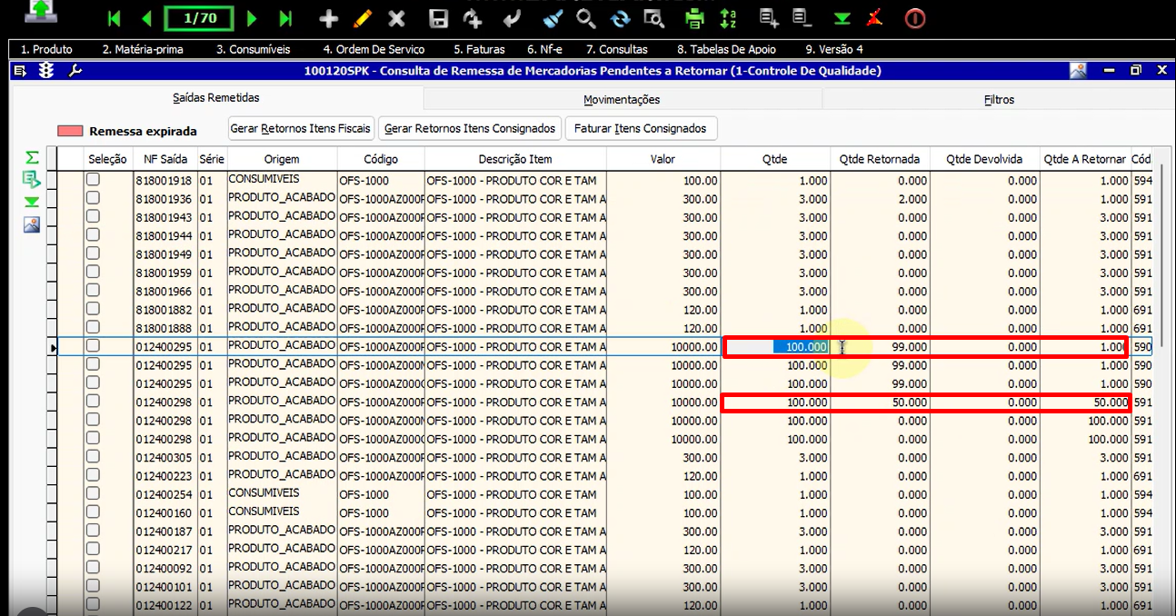The width and height of the screenshot is (1176, 616).
Task: Click the A-Z sort icon
Action: point(728,18)
